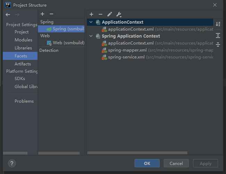The width and height of the screenshot is (226, 174).
Task: Open the Modules settings section
Action: pyautogui.click(x=23, y=40)
